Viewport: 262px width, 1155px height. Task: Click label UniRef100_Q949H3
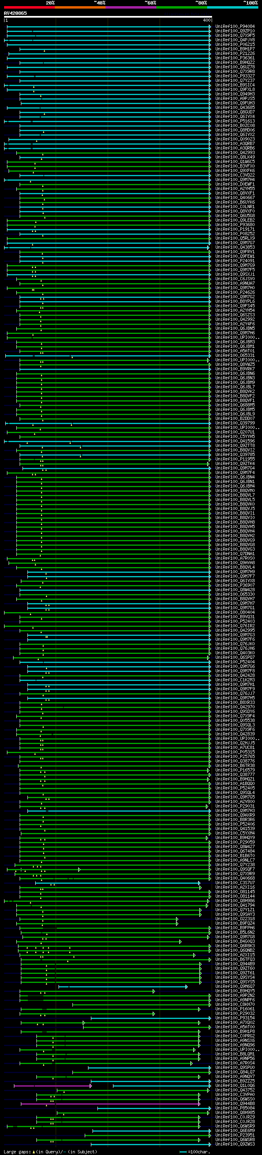point(235,94)
